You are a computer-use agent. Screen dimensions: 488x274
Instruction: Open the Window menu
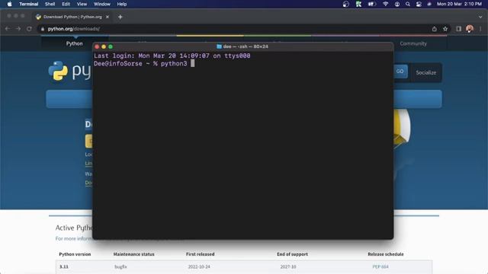102,4
